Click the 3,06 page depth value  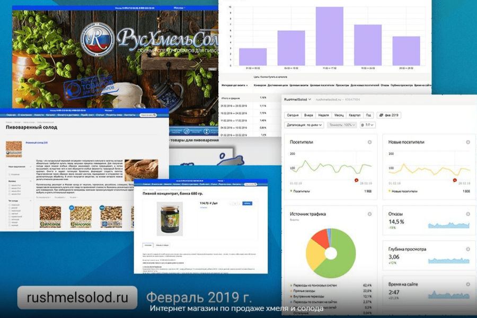tap(394, 257)
